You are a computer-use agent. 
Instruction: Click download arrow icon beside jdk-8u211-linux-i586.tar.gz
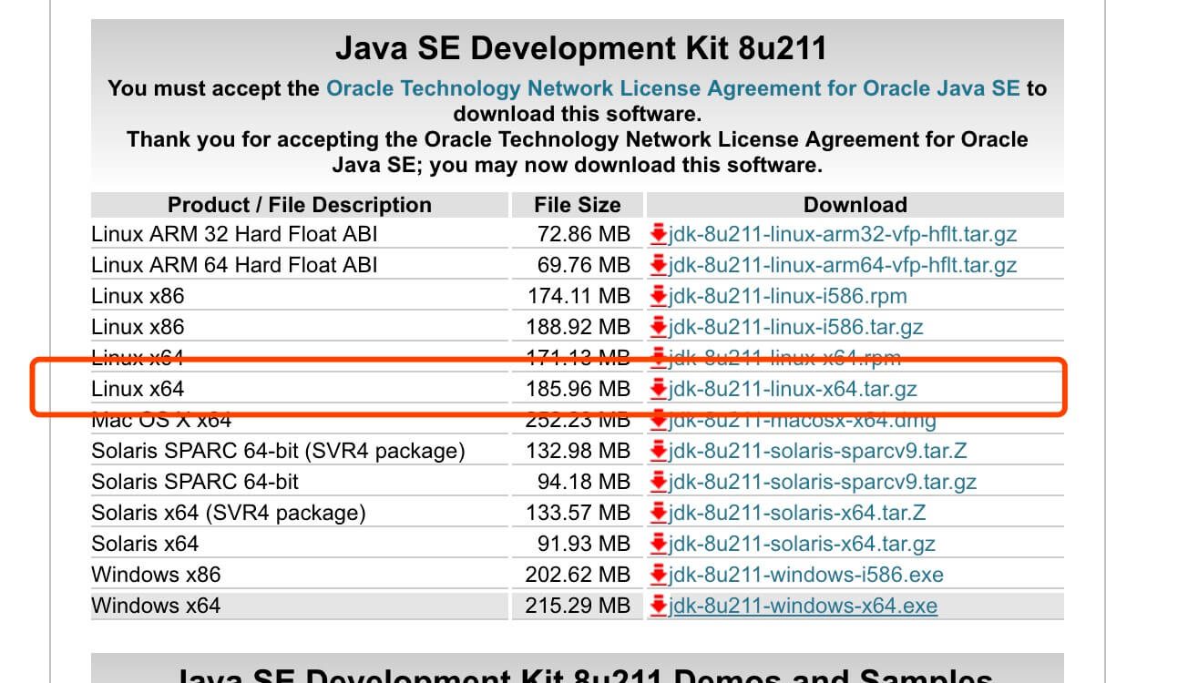coord(659,328)
